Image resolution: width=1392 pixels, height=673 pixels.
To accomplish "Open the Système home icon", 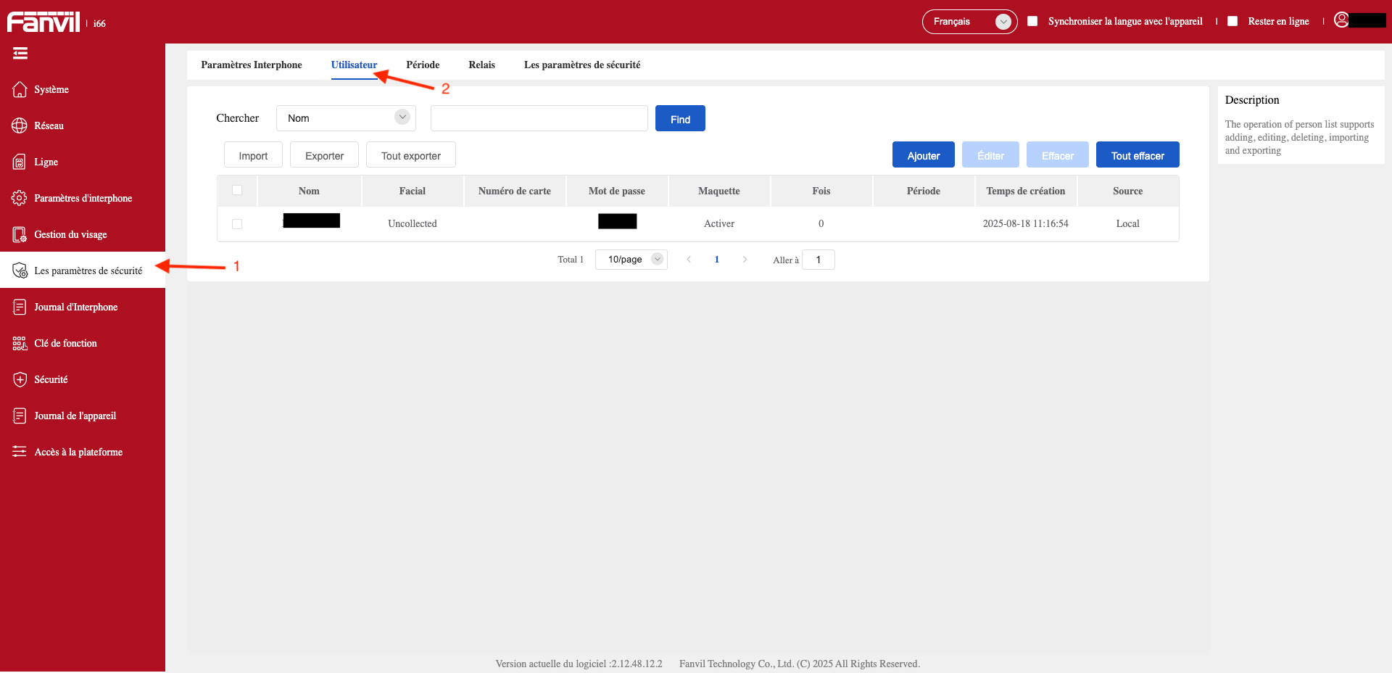I will (x=20, y=89).
